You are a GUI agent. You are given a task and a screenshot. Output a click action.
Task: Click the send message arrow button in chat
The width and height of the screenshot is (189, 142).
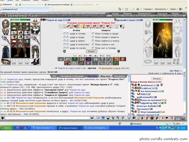[92, 118]
